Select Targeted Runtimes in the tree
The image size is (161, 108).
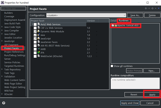14,66
